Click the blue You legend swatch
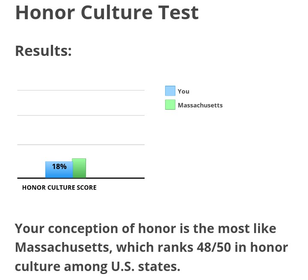The image size is (308, 280). [x=170, y=91]
